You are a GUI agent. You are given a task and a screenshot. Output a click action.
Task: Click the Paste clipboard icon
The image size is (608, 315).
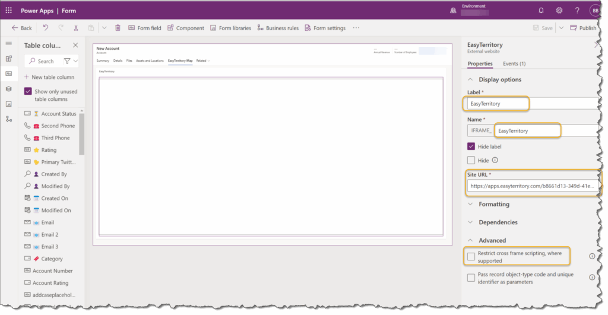(x=91, y=27)
